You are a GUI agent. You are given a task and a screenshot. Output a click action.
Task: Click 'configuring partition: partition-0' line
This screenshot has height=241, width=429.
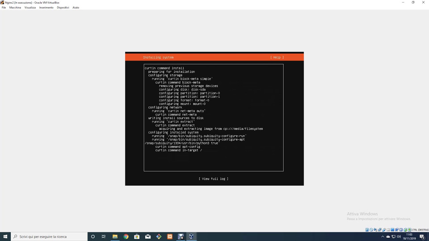(189, 93)
